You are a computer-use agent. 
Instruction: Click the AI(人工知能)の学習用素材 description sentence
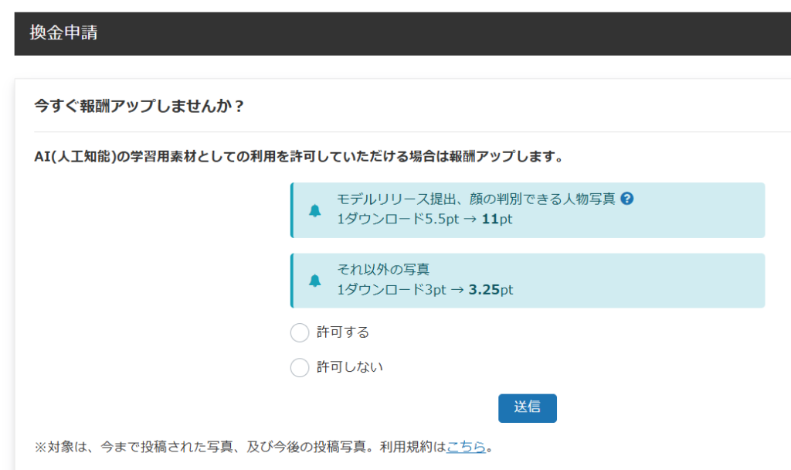[x=299, y=156]
